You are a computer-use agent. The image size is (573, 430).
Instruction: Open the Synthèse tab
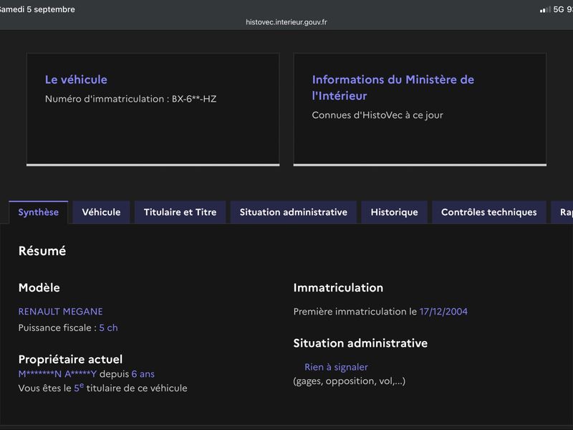[39, 212]
